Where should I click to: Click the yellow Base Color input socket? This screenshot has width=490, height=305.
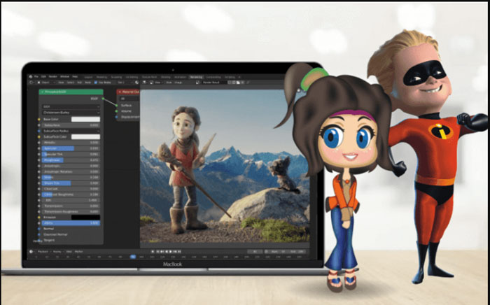coord(39,119)
